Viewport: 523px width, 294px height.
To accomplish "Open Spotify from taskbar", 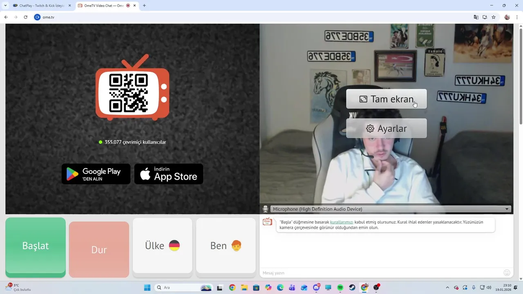I will (x=340, y=287).
